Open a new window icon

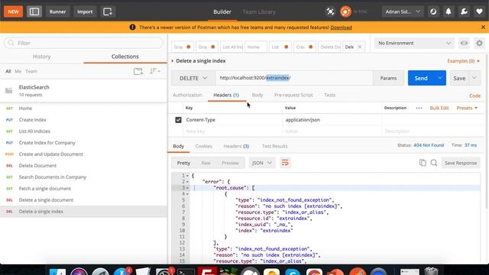[108, 11]
